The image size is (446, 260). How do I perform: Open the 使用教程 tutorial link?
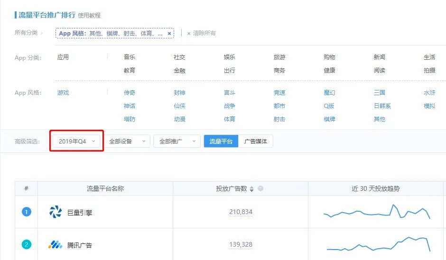(89, 15)
